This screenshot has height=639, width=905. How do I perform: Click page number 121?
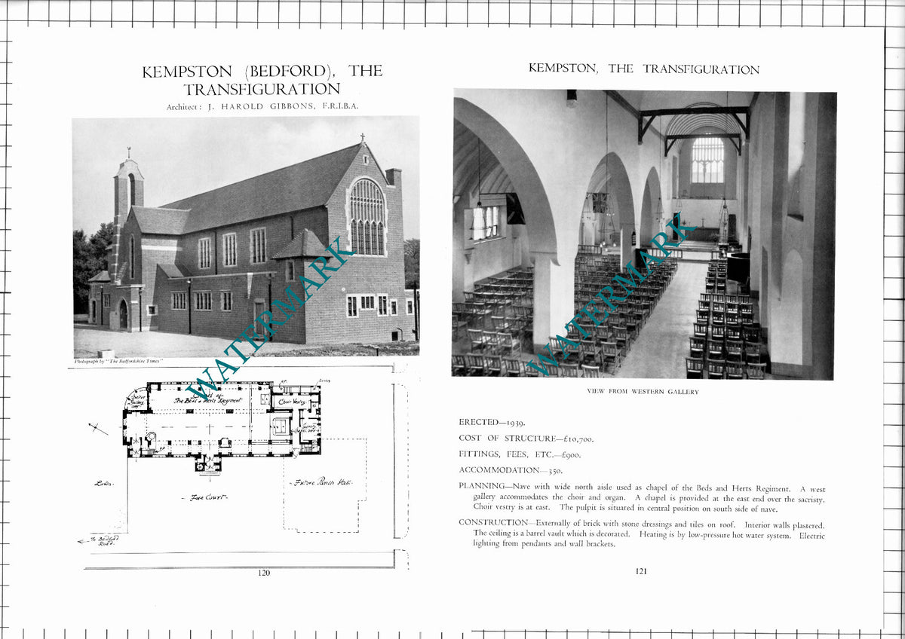click(641, 571)
